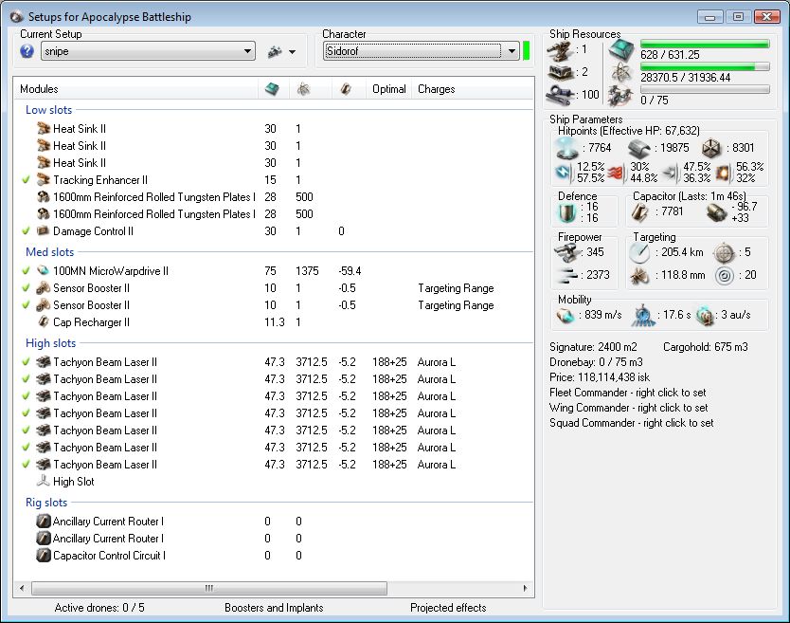
Task: Collapse the Med slots group
Action: [50, 252]
